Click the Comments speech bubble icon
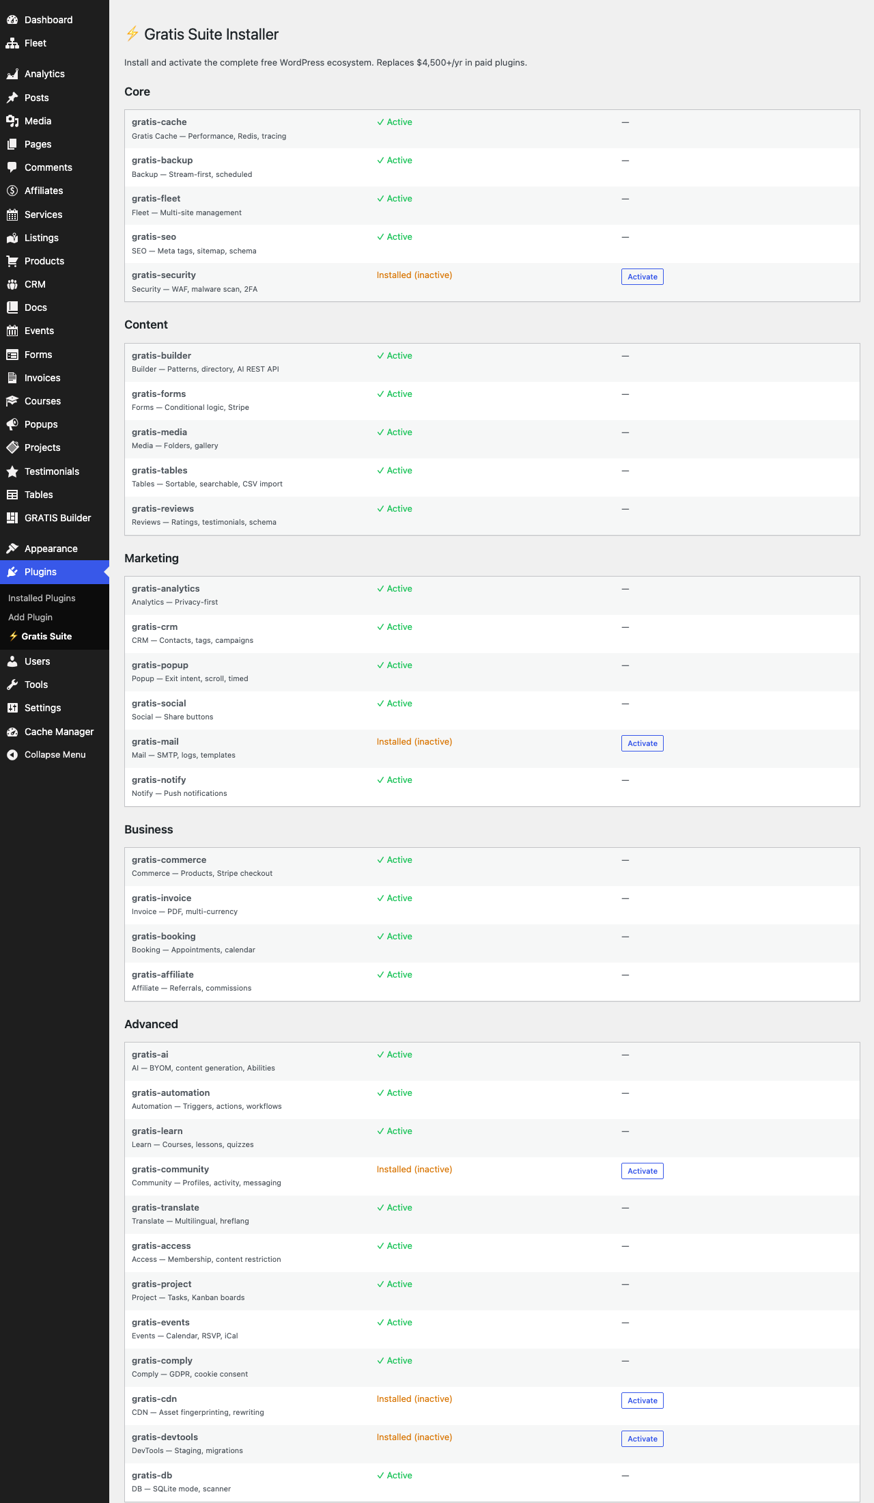 [12, 167]
